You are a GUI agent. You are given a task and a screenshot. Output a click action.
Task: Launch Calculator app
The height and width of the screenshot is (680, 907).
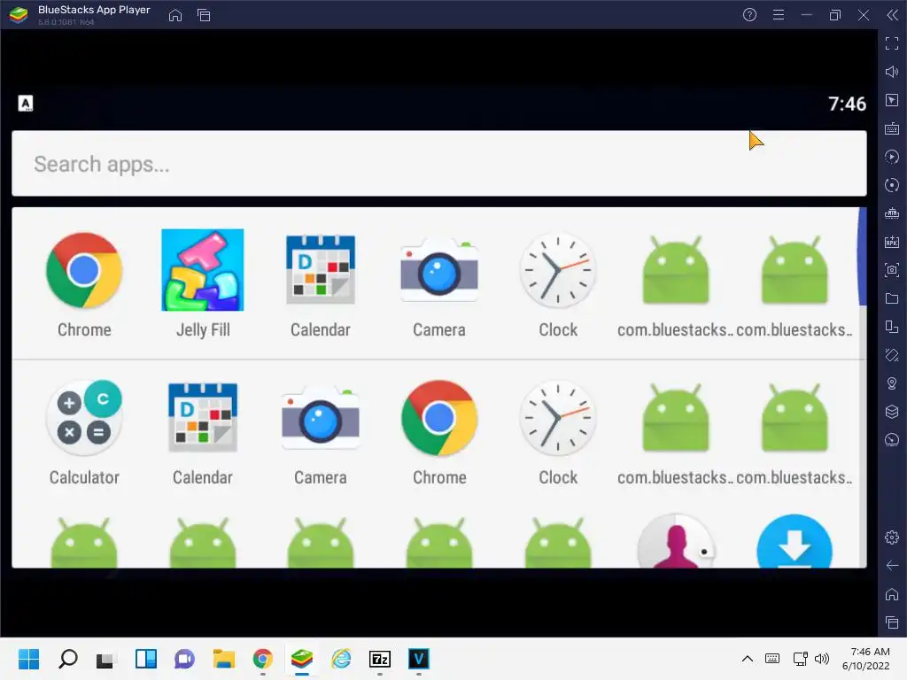click(x=84, y=418)
